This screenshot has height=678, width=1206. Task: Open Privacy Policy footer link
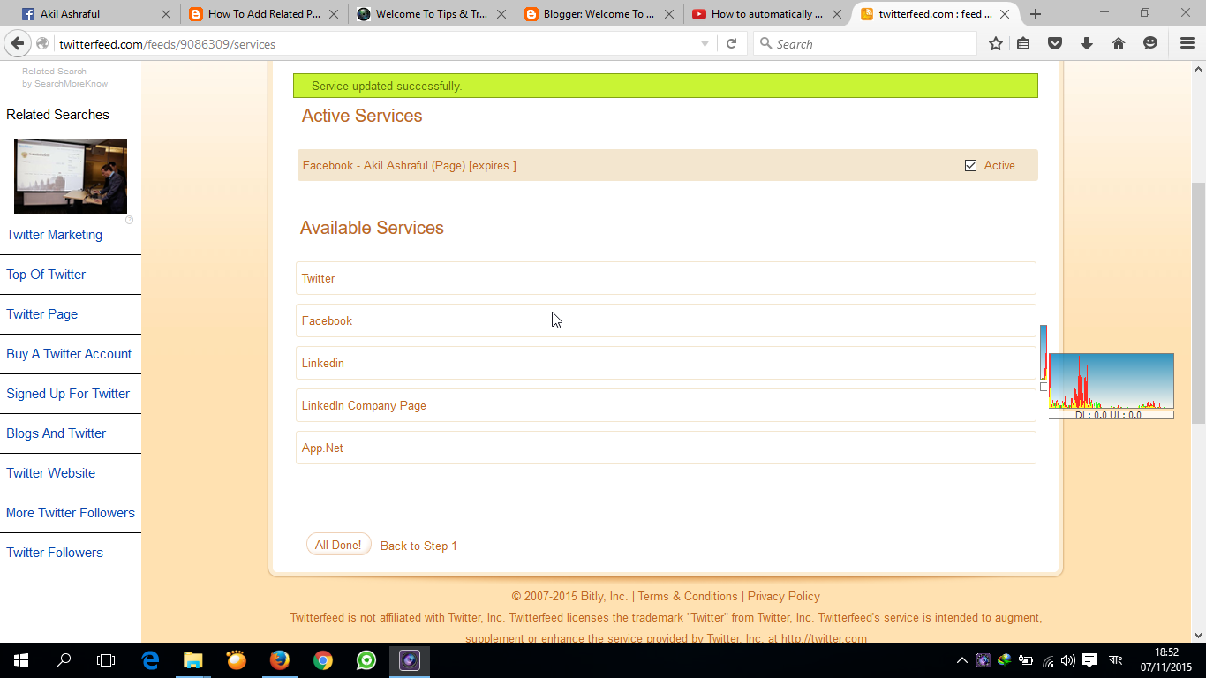point(784,596)
